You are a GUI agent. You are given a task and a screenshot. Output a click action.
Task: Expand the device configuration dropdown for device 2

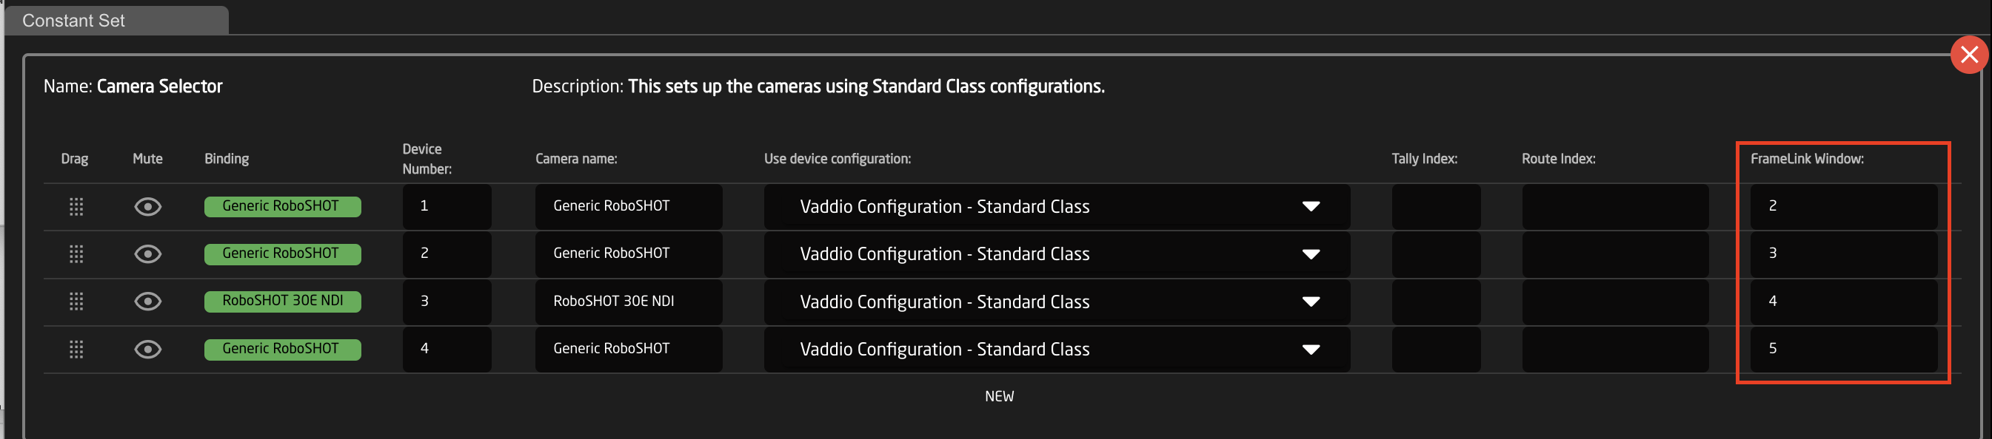point(1056,254)
